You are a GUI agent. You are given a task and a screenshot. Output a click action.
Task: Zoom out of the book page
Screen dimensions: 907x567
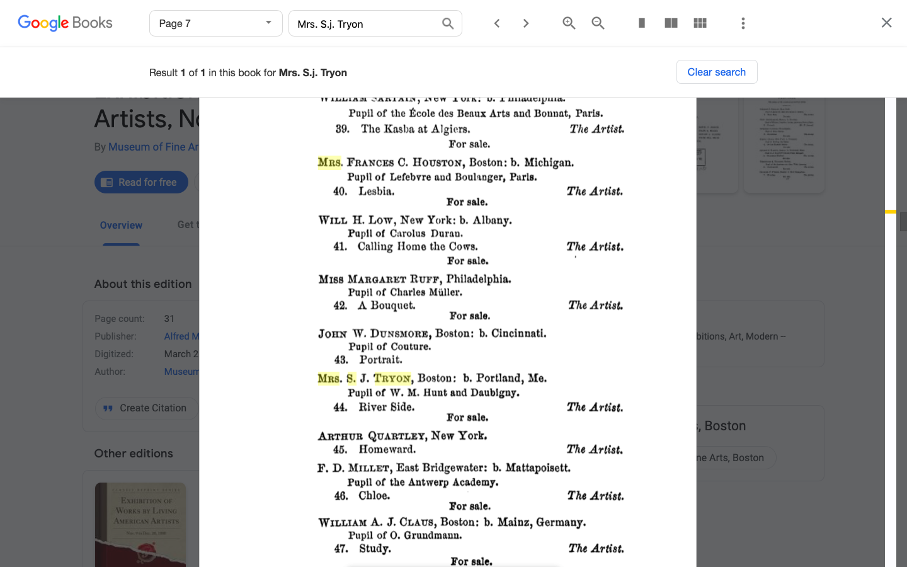598,23
